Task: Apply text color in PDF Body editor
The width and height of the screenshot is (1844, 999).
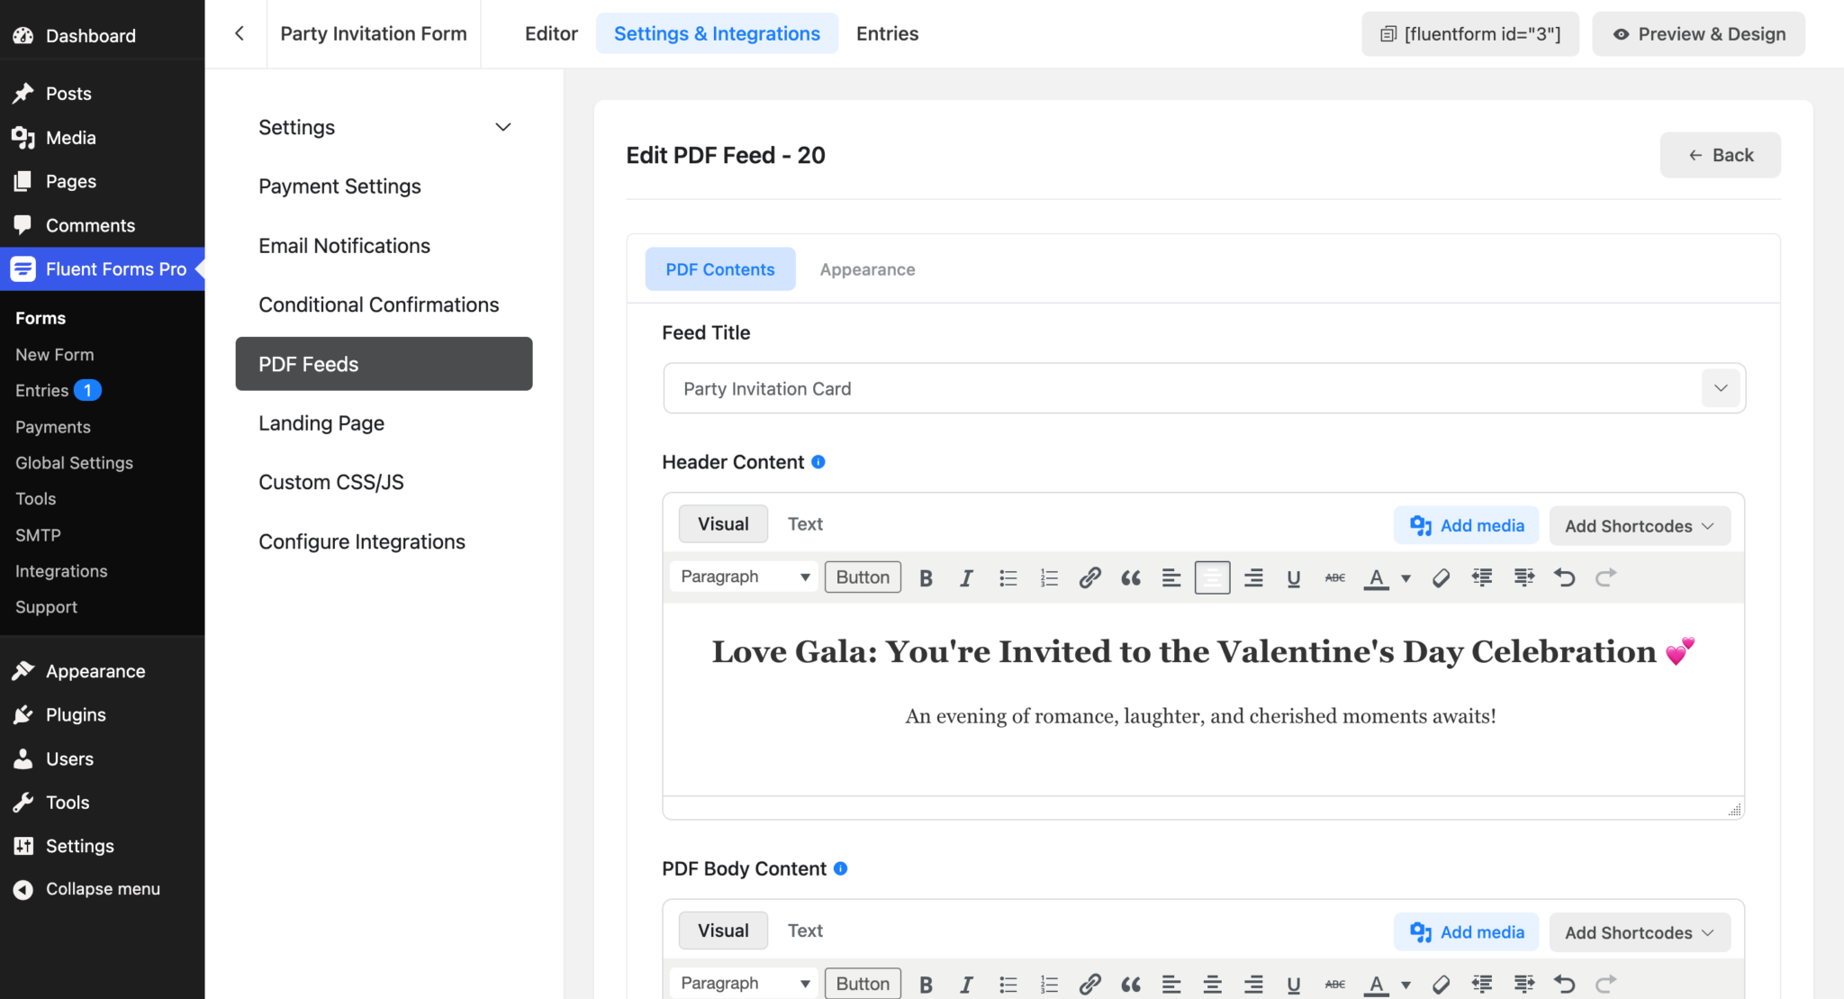Action: coord(1376,984)
